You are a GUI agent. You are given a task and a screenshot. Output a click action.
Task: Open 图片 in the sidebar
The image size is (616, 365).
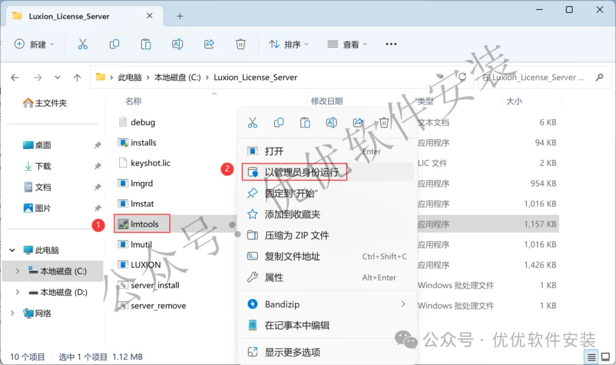[37, 208]
